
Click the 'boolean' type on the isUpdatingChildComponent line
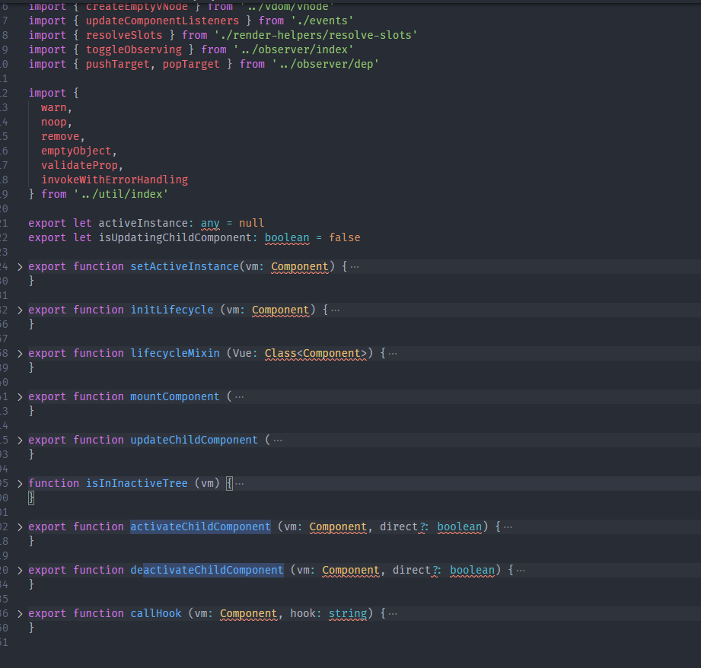pos(287,237)
